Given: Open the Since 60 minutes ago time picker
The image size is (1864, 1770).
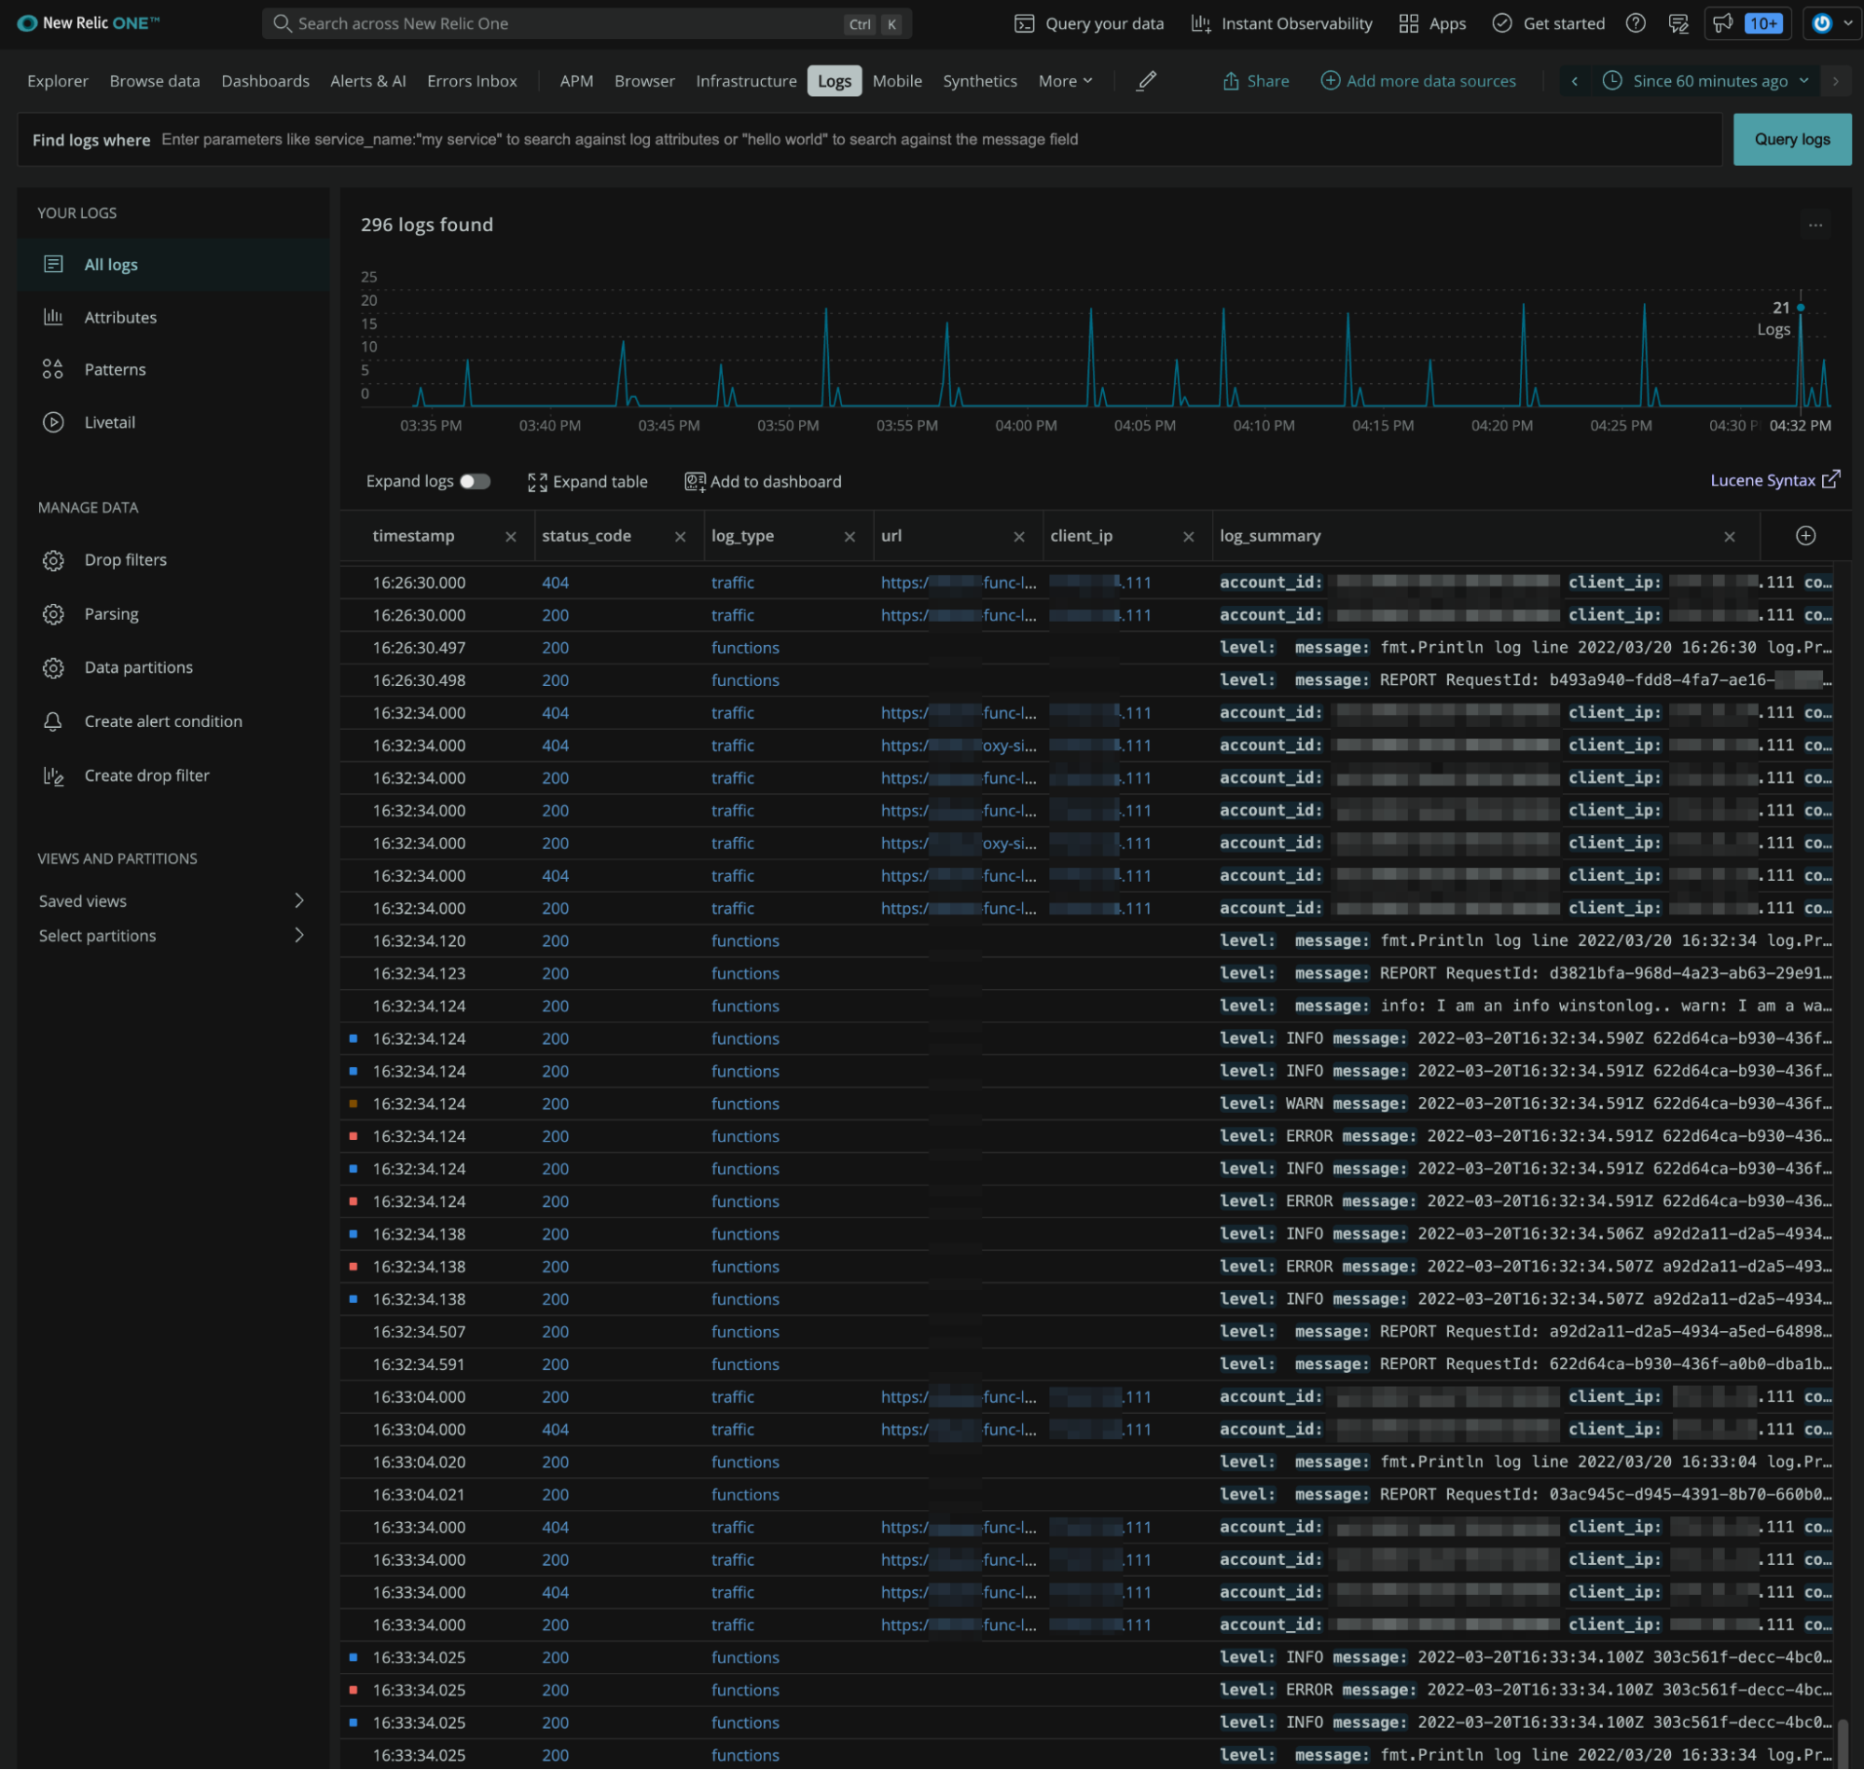Looking at the screenshot, I should click(x=1708, y=81).
